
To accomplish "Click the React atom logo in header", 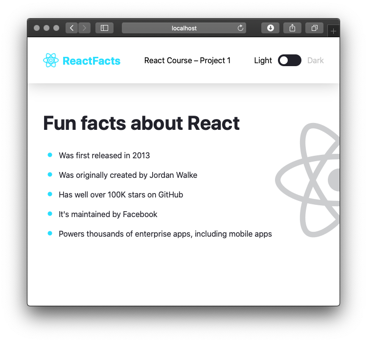I will pyautogui.click(x=51, y=60).
